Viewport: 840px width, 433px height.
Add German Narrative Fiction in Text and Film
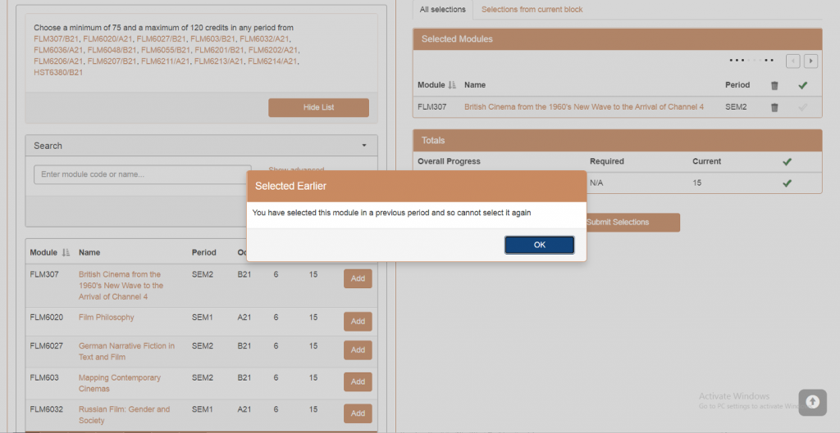tap(358, 350)
